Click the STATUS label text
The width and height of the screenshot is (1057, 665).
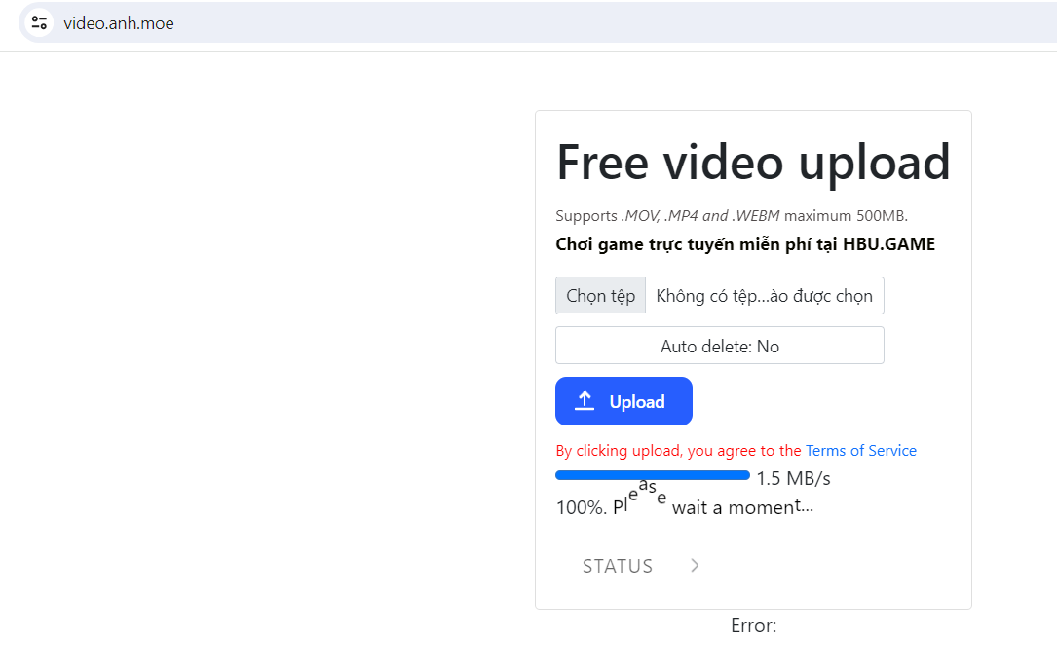point(618,566)
